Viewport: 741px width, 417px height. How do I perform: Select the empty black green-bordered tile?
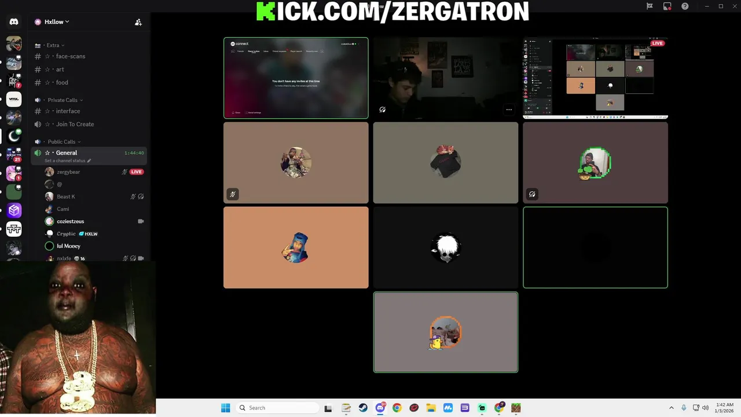(595, 247)
